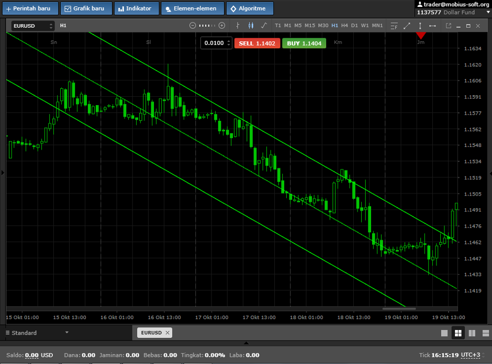Zoom out the chart with minus icon

(x=193, y=26)
